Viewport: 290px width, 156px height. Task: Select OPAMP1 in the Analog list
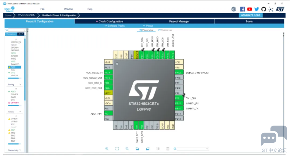click(15, 103)
